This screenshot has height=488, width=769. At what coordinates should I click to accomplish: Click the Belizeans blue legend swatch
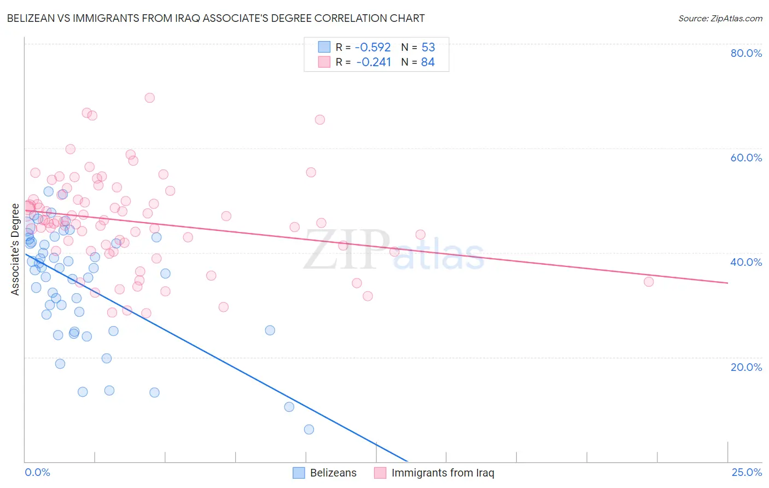[299, 473]
